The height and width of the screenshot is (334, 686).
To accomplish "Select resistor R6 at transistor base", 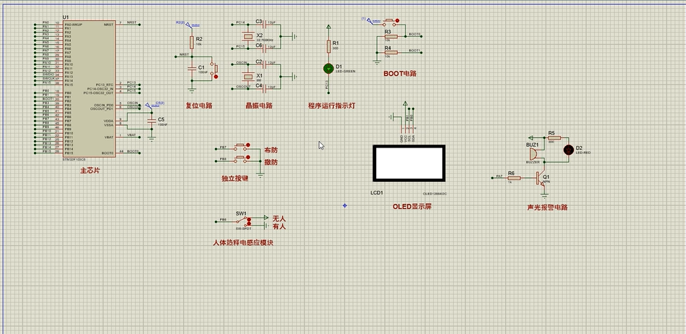I will click(x=514, y=177).
